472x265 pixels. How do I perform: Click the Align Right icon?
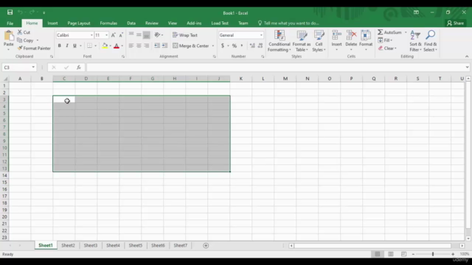(146, 46)
